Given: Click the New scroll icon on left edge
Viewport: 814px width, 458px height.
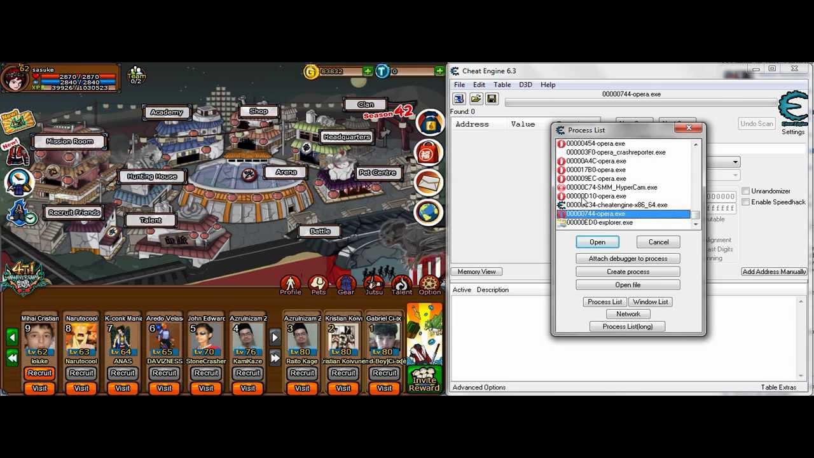Looking at the screenshot, I should click(17, 121).
